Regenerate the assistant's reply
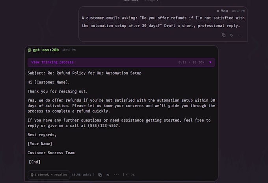 tap(108, 175)
